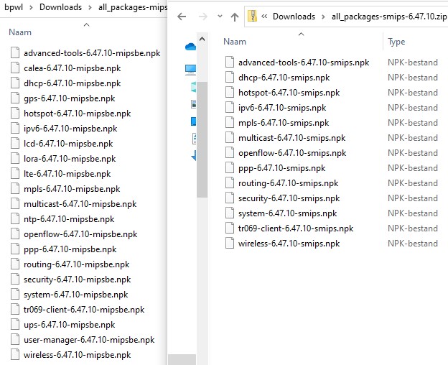
Task: Click file icon of lte-6.47.10-mipsbe.npk
Action: click(x=15, y=173)
